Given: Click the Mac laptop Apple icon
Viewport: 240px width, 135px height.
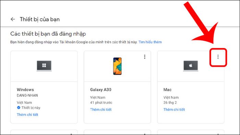Looking at the screenshot, I should click(191, 66).
